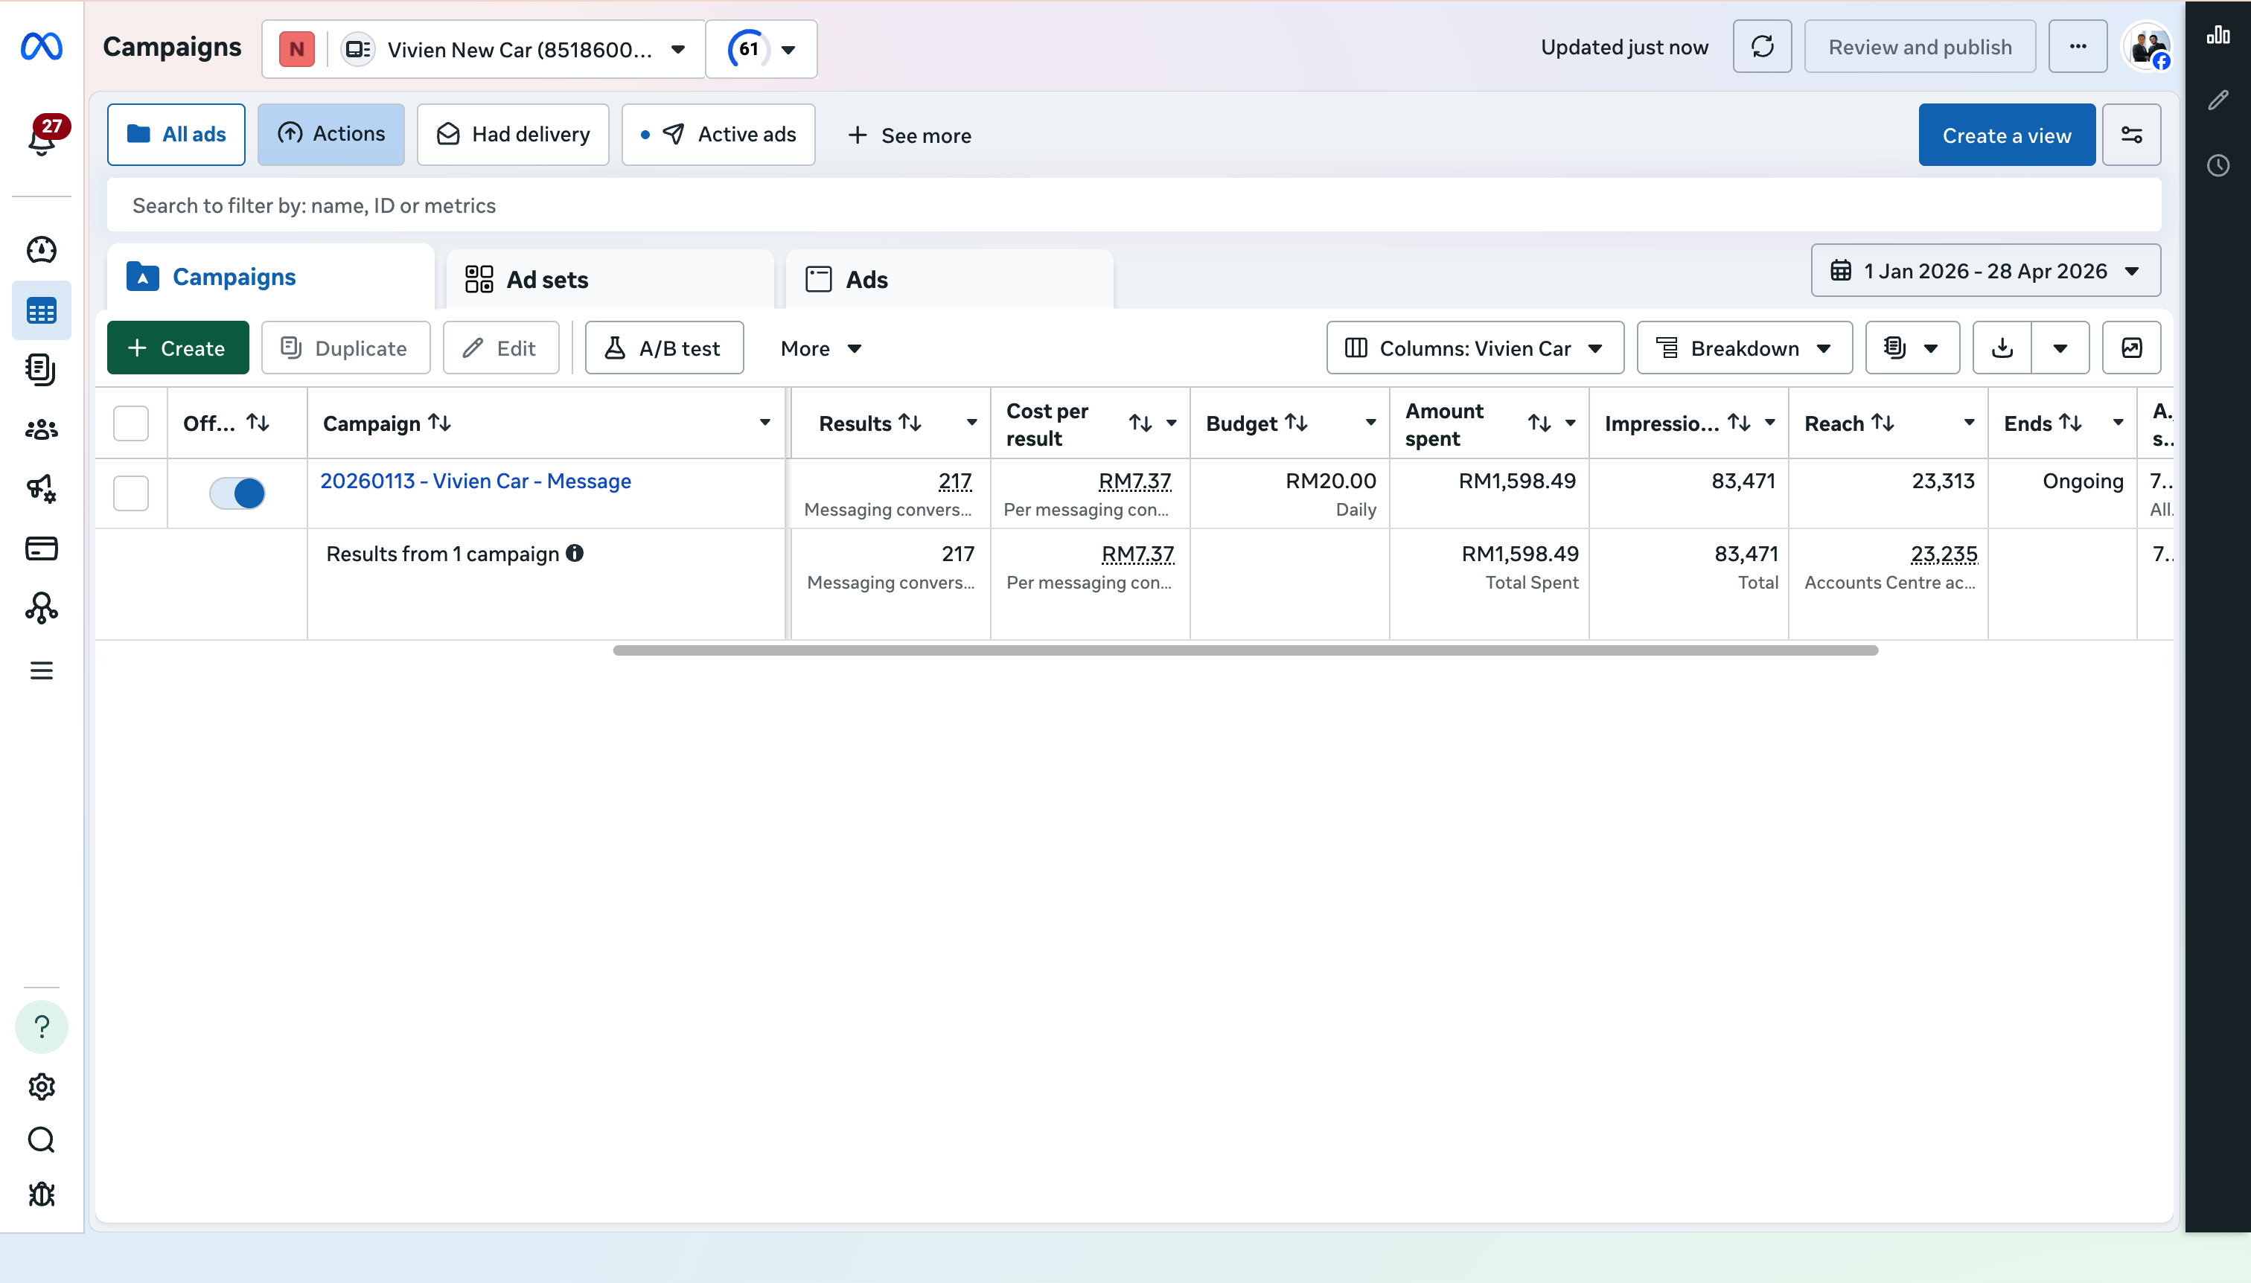This screenshot has height=1283, width=2251.
Task: Open history clock icon in right rail
Action: pyautogui.click(x=2218, y=166)
